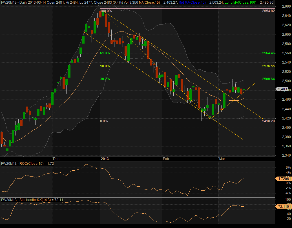
Task: Select the 38.2% Fibonacci label
Action: (105, 79)
